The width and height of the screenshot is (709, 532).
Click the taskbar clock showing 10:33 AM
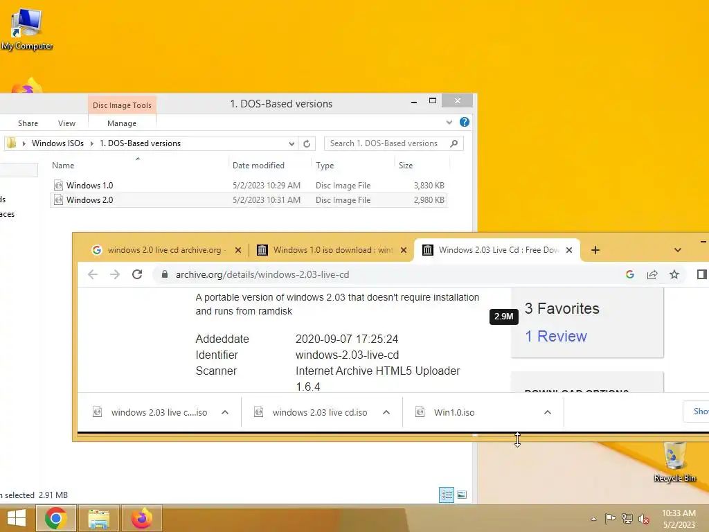pyautogui.click(x=679, y=519)
